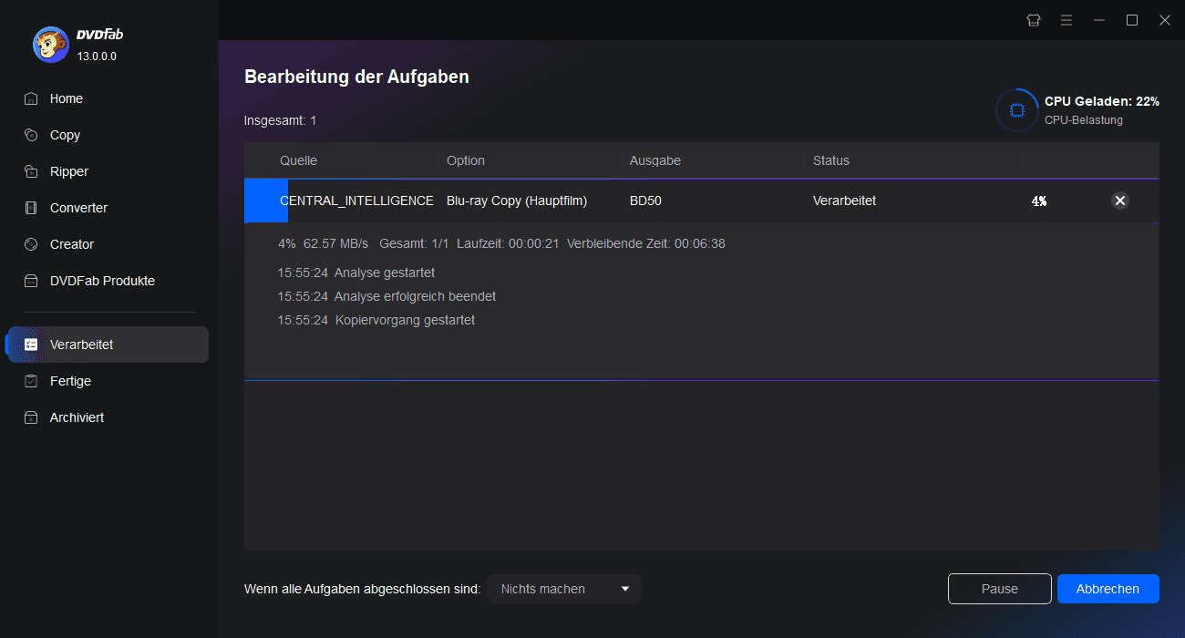Select the CENTRAL_INTELLIGENCE source entry
Screen dimensions: 1185x638
pyautogui.click(x=356, y=201)
